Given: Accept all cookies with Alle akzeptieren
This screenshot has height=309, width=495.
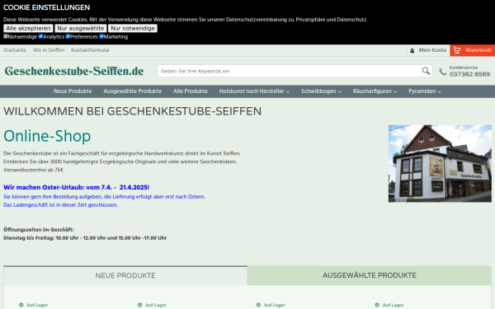Looking at the screenshot, I should click(x=28, y=28).
